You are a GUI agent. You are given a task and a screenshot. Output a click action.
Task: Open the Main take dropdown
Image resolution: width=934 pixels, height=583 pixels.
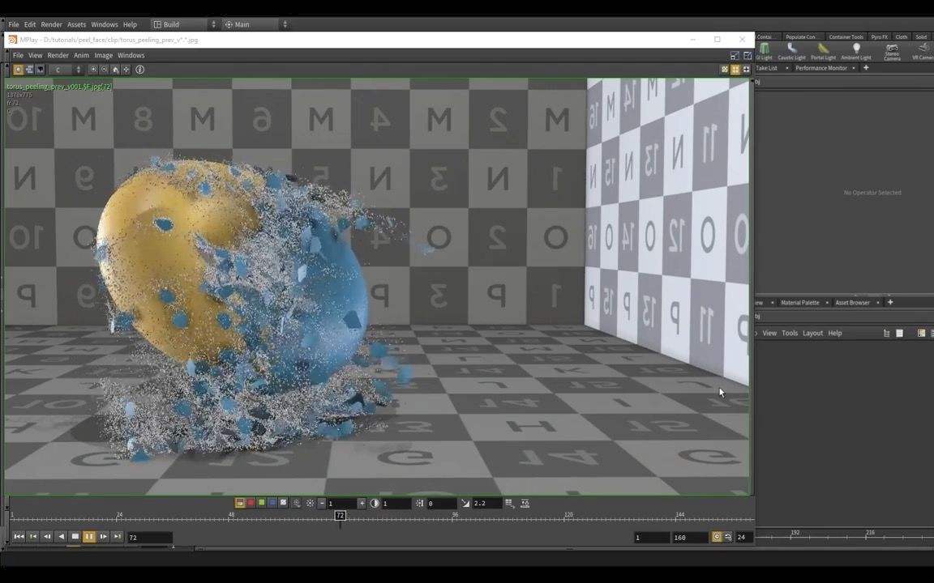click(x=256, y=24)
